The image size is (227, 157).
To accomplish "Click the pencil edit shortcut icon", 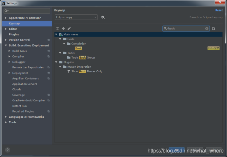I will 69,28.
